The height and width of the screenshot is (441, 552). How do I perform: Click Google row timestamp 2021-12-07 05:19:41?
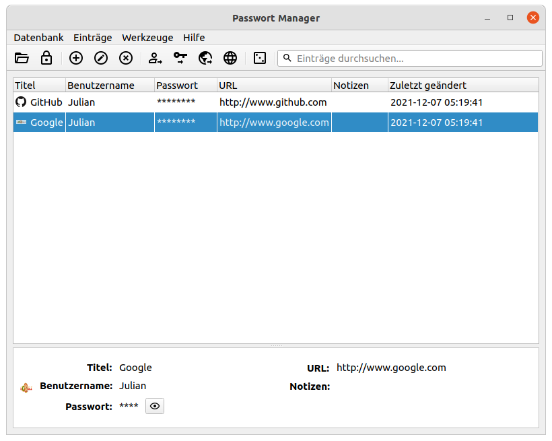coord(436,123)
